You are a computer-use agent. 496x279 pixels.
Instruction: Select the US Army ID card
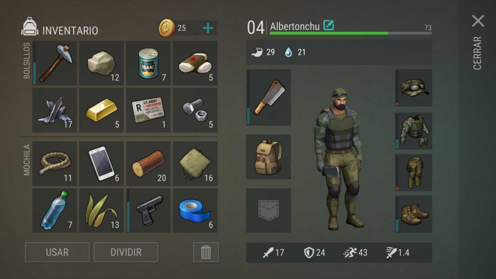click(x=148, y=110)
